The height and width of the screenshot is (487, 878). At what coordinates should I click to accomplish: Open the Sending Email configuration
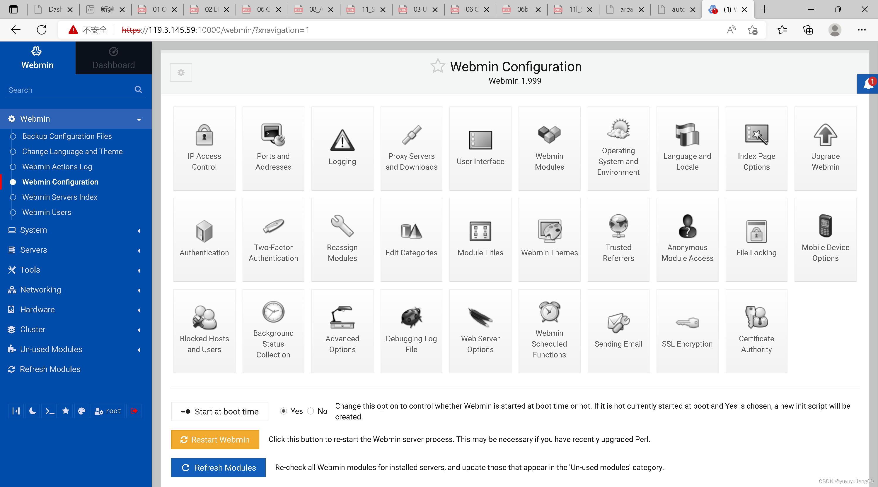pyautogui.click(x=618, y=330)
